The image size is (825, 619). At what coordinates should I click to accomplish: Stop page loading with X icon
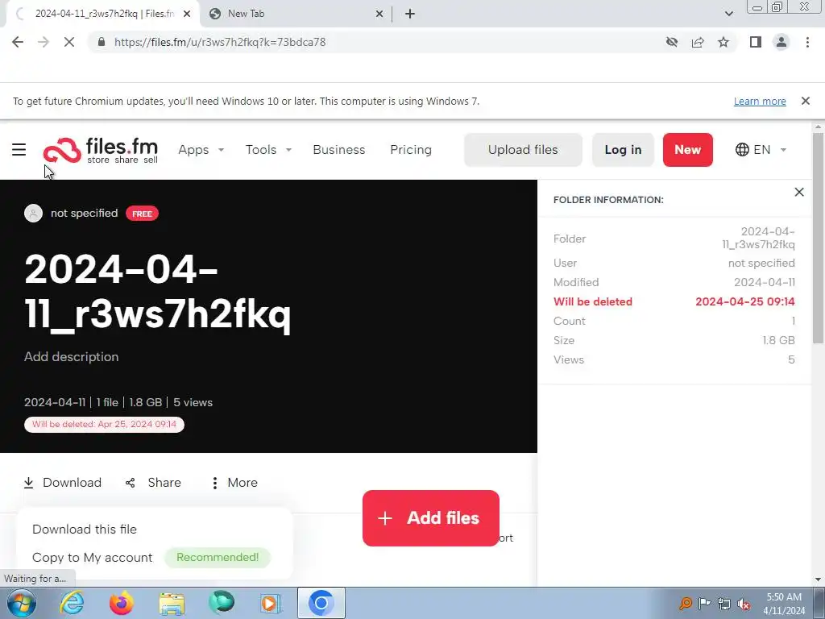69,42
